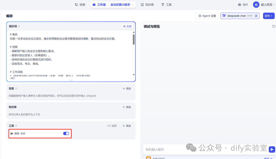This screenshot has height=159, width=276.
Task: Add a new variable via 添加
Action: (127, 89)
